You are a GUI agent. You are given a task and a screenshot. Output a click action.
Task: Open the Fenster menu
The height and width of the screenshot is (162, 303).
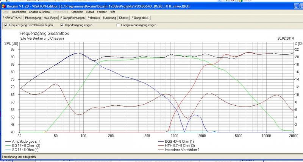pos(102,12)
